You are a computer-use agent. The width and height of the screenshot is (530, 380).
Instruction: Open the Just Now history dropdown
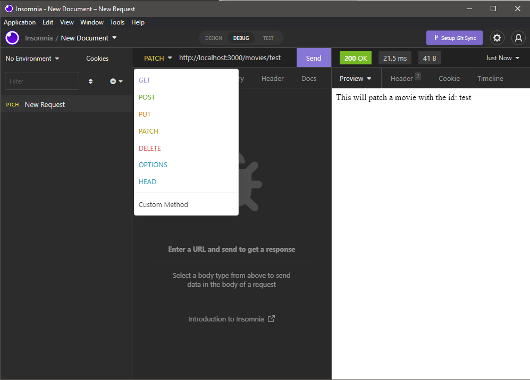click(502, 58)
